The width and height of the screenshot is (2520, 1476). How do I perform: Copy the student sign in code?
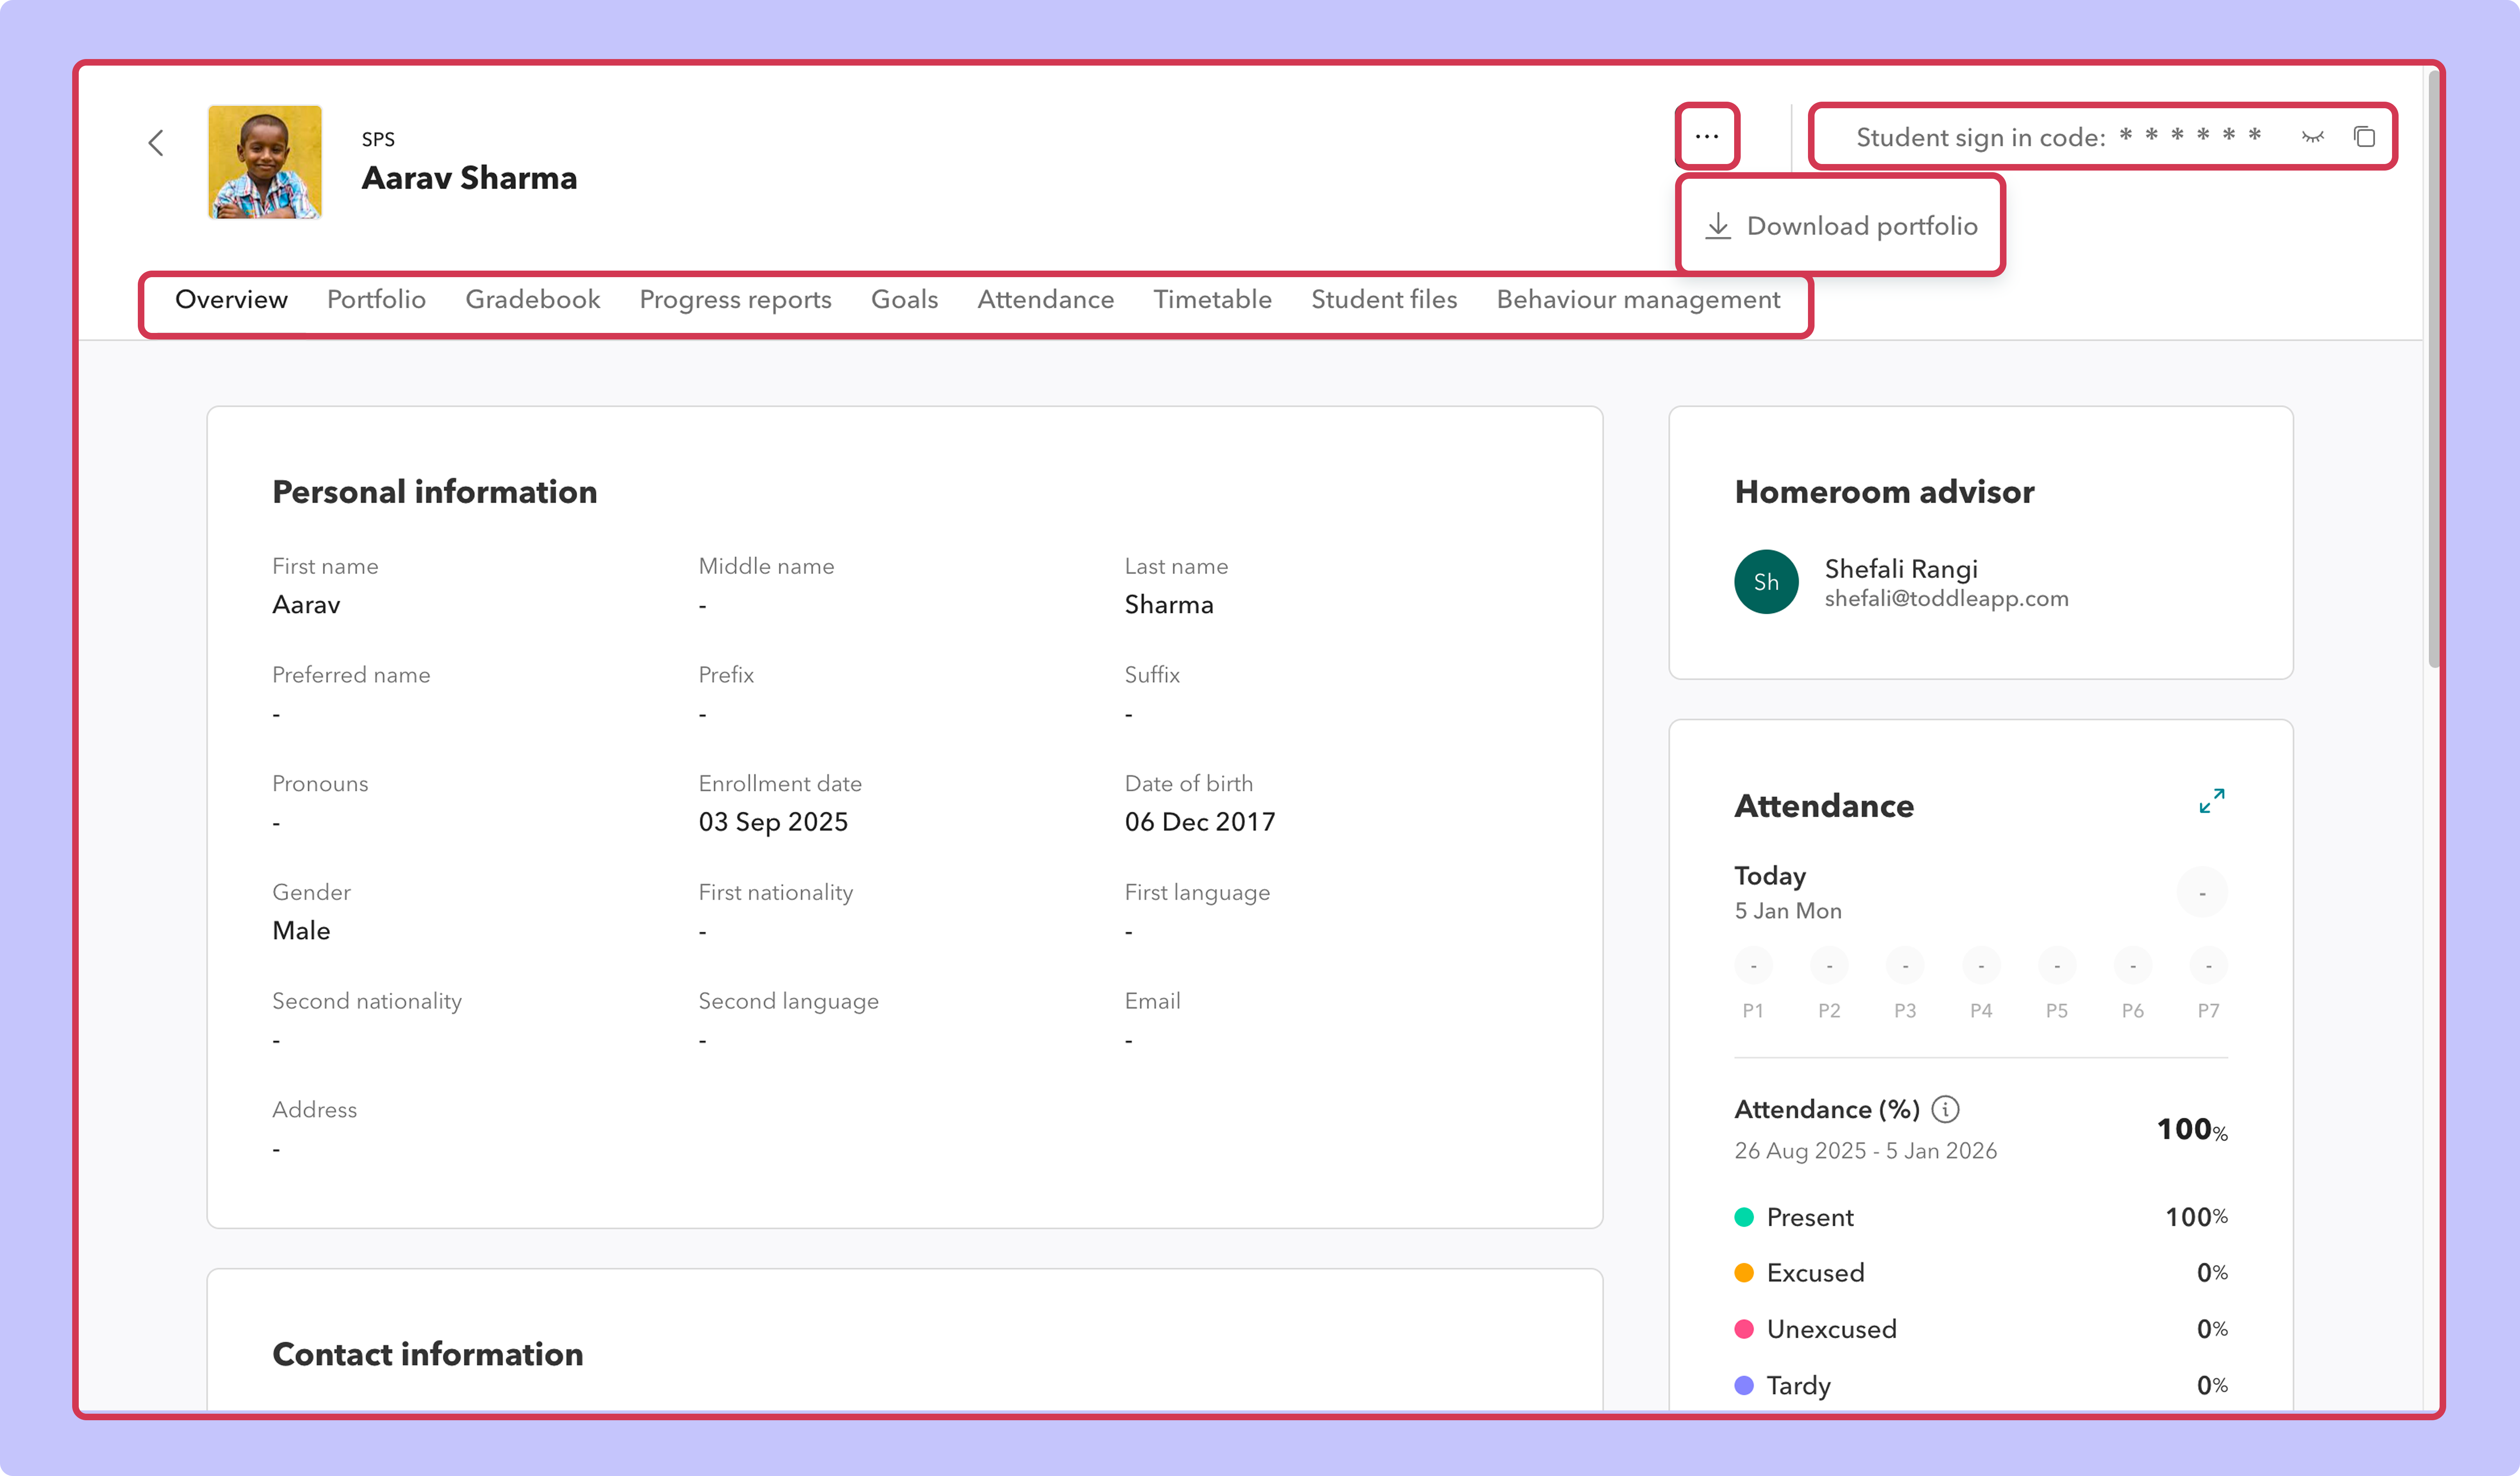[x=2364, y=137]
